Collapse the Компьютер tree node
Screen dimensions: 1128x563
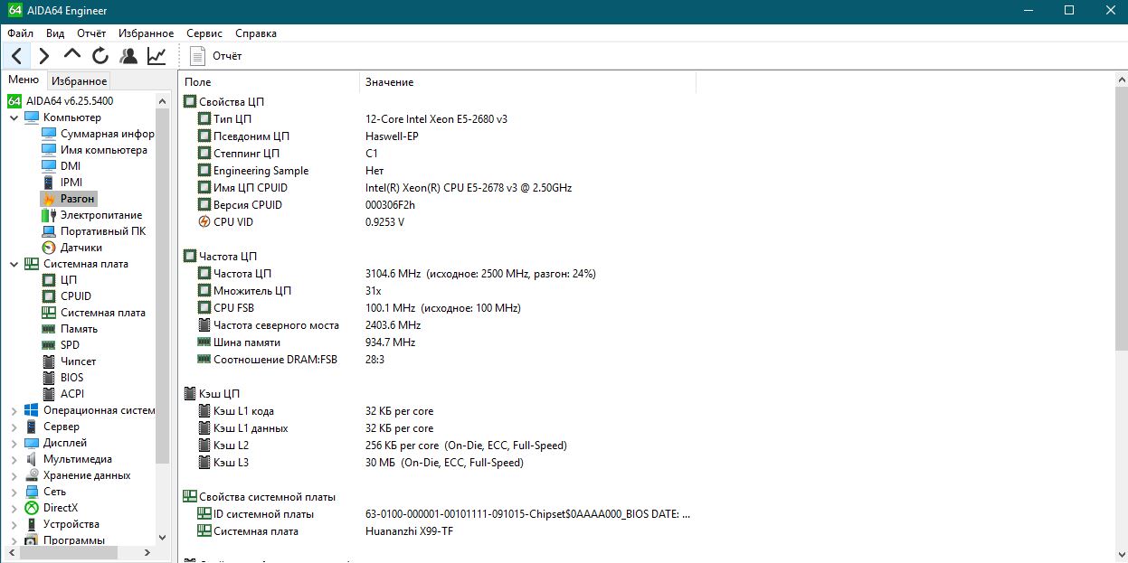(x=14, y=117)
